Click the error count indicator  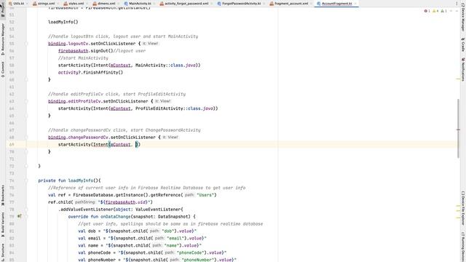[x=427, y=11]
